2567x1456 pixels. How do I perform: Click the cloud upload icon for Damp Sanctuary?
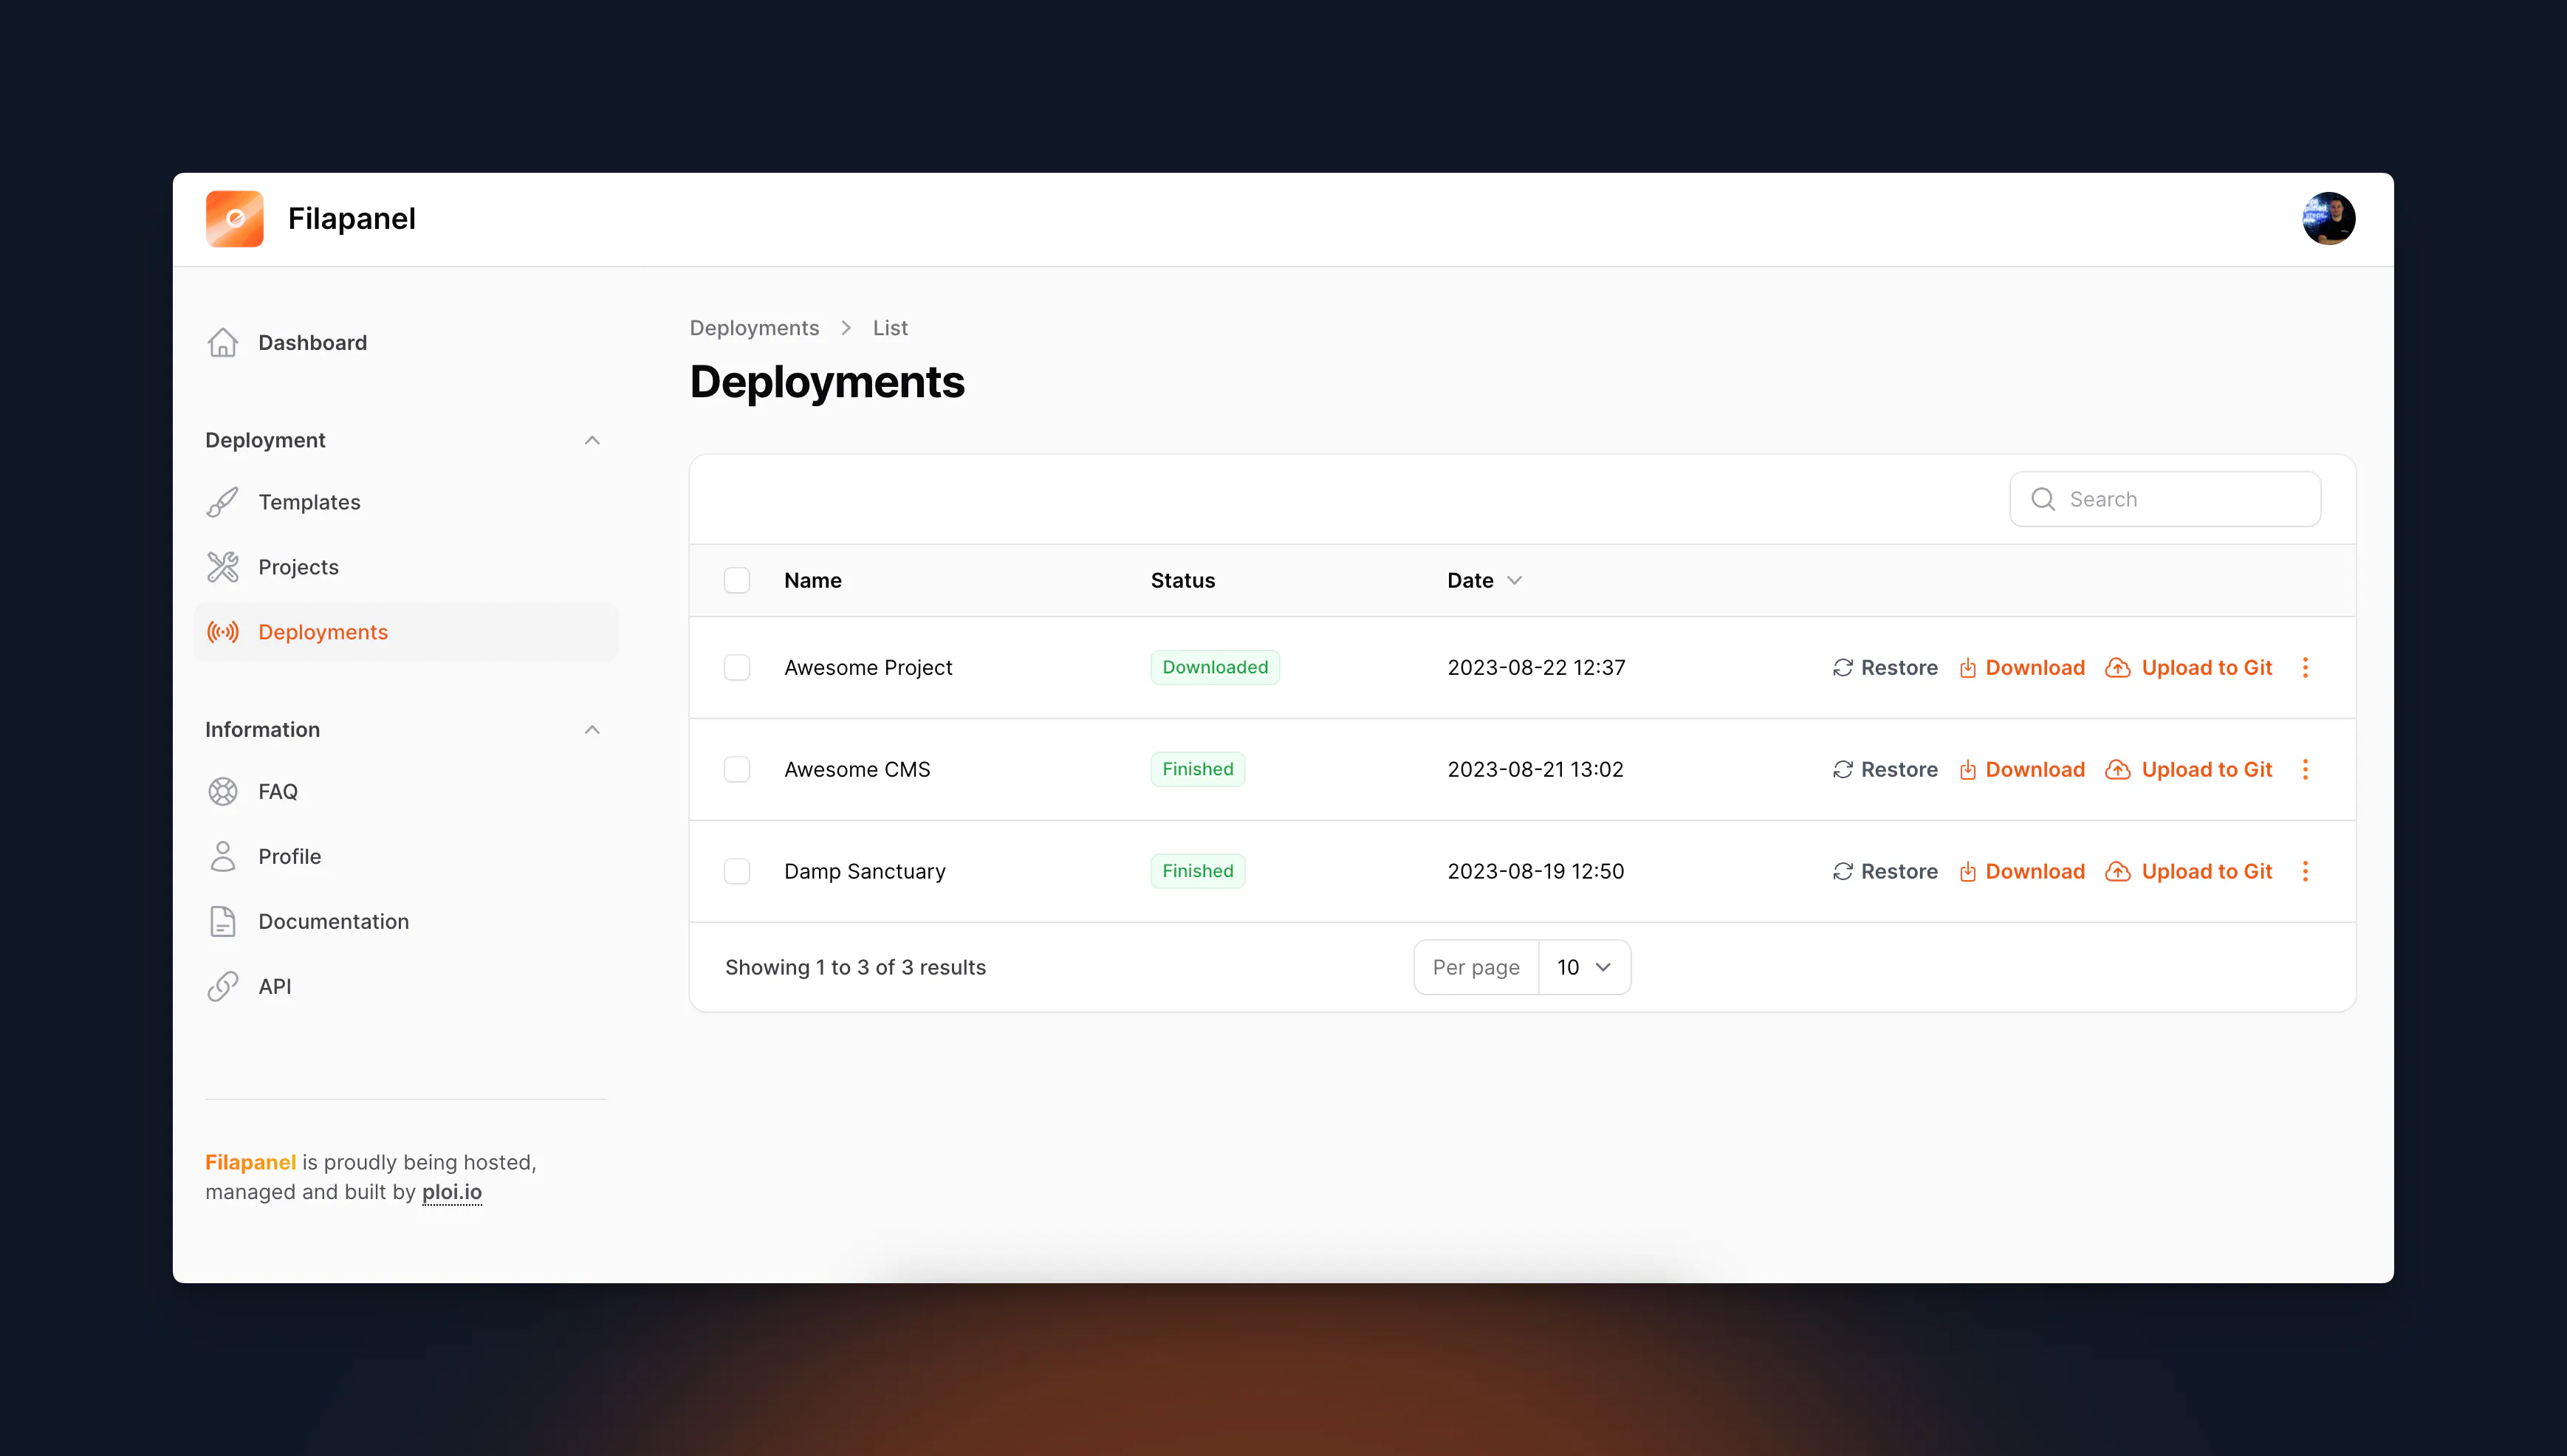(2118, 872)
